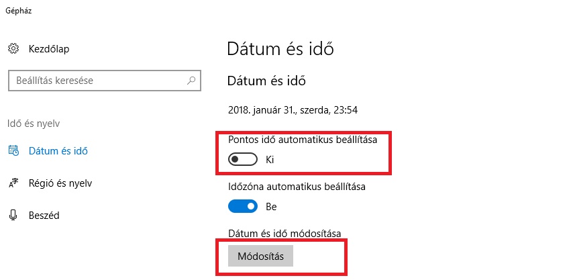This screenshot has width=569, height=280.
Task: Click the 'Ki' state label of the time toggle
Action: click(x=270, y=160)
